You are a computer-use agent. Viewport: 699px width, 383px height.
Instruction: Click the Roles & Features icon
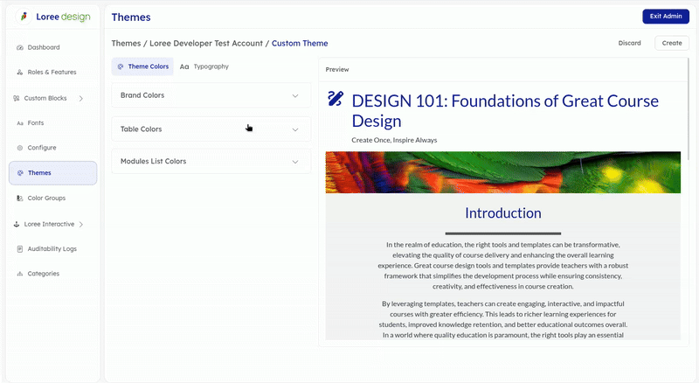point(20,72)
